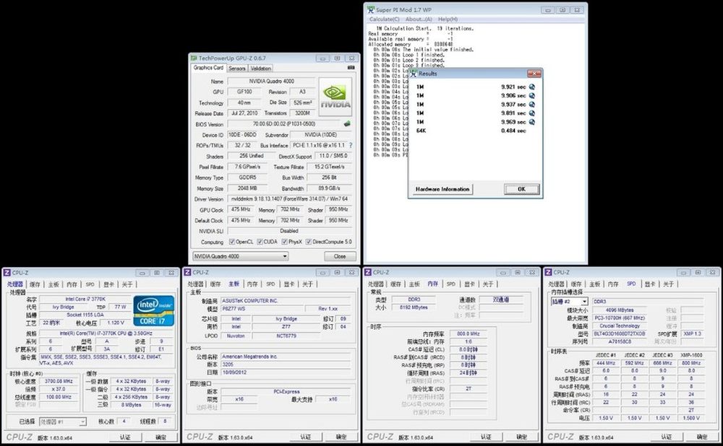This screenshot has width=723, height=446.
Task: Open the 关于 tab in CPU-Z SPD window
Action: [x=668, y=284]
